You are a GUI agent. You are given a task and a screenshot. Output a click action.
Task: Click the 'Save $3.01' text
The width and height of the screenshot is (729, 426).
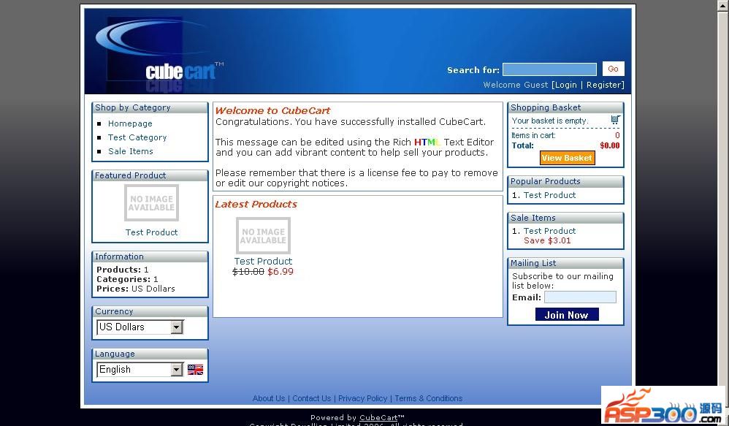(547, 240)
